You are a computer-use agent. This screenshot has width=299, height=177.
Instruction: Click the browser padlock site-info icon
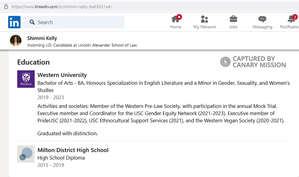click(6, 7)
